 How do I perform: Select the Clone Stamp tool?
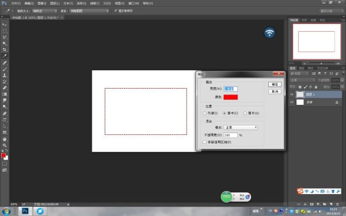pos(5,75)
